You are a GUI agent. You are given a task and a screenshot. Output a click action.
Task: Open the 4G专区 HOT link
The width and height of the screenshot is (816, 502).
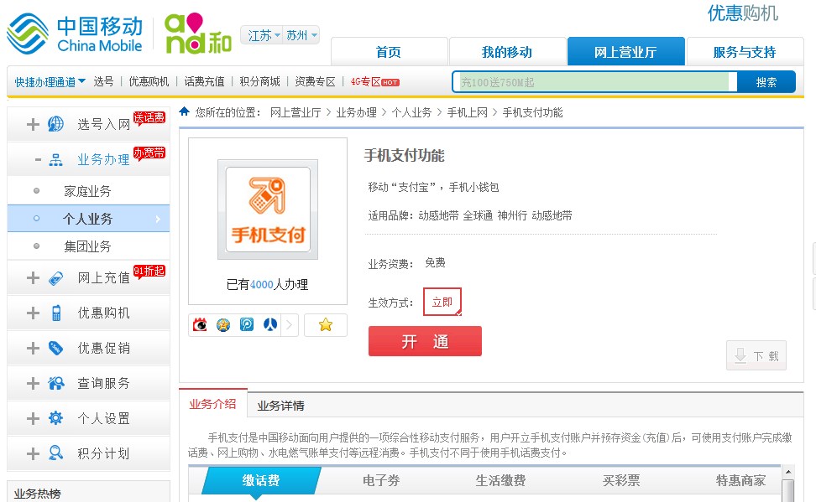click(x=374, y=81)
